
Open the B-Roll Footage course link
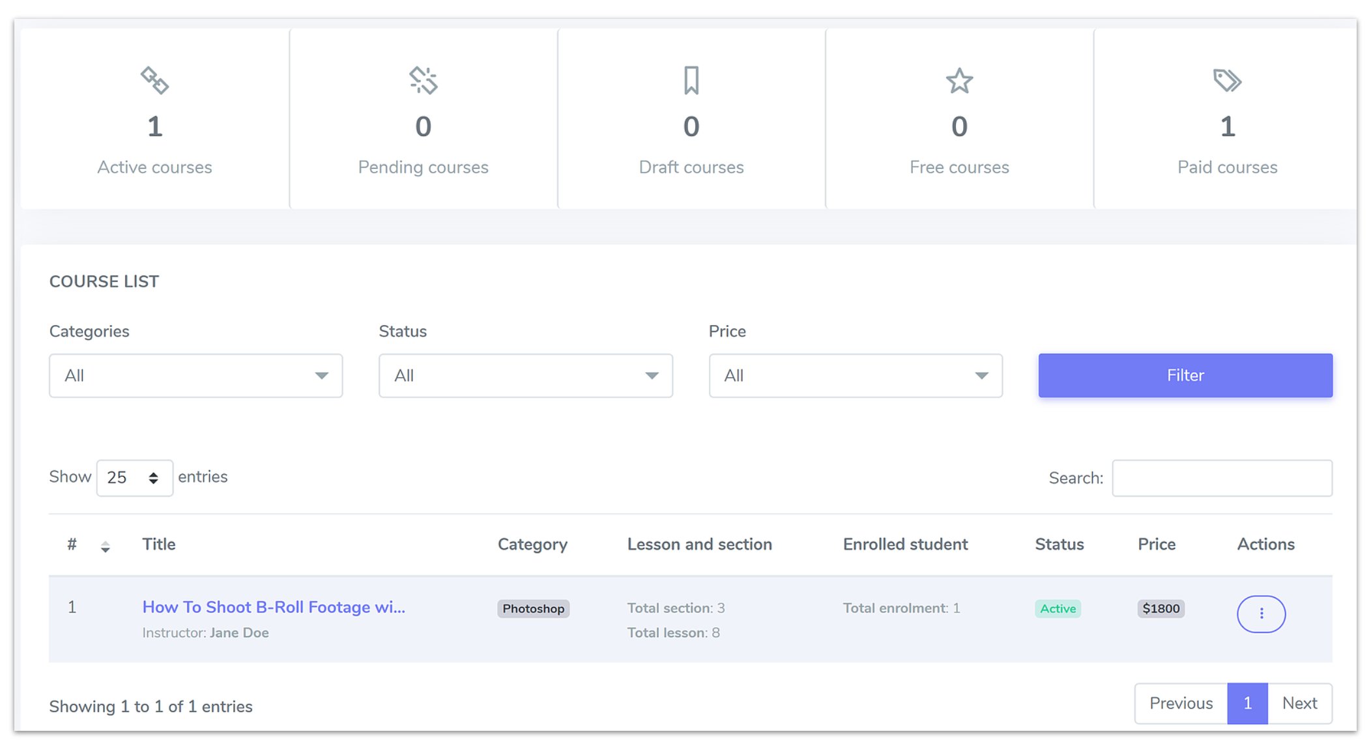[274, 607]
